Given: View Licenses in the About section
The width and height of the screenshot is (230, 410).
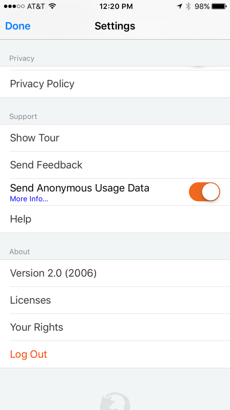Looking at the screenshot, I should tap(30, 300).
